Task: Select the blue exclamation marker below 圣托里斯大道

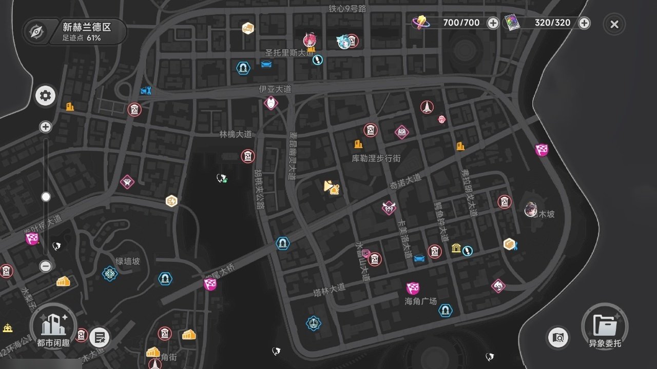Action: [318, 60]
